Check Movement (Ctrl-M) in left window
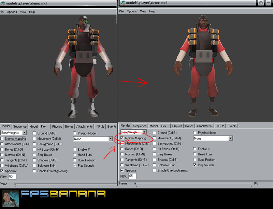This screenshot has height=209, width=273. (34, 139)
